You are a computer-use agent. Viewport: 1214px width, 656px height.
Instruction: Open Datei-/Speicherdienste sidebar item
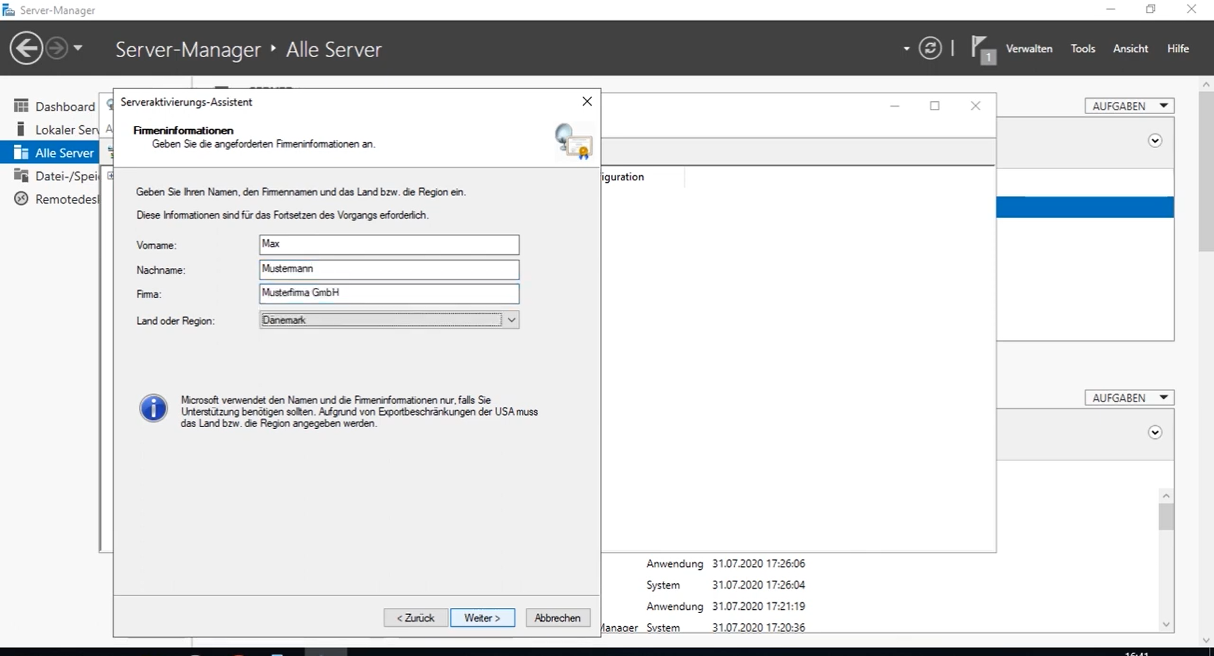[66, 176]
